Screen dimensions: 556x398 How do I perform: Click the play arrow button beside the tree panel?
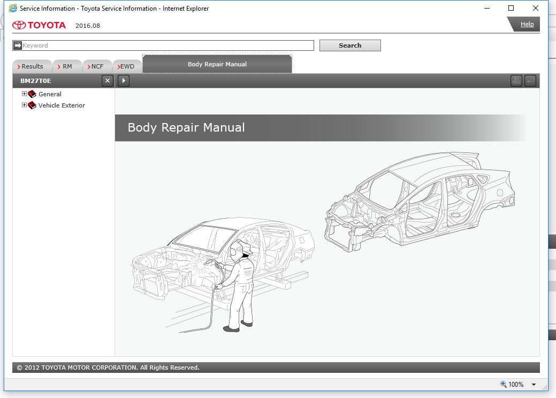(x=123, y=81)
